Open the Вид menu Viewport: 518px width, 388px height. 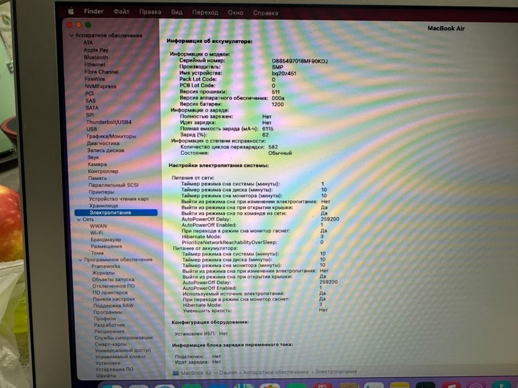pos(177,12)
